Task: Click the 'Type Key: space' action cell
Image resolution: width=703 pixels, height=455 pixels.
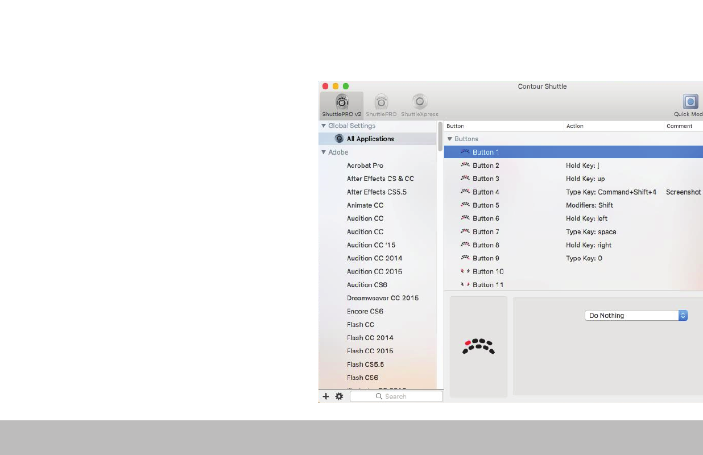Action: (x=591, y=232)
